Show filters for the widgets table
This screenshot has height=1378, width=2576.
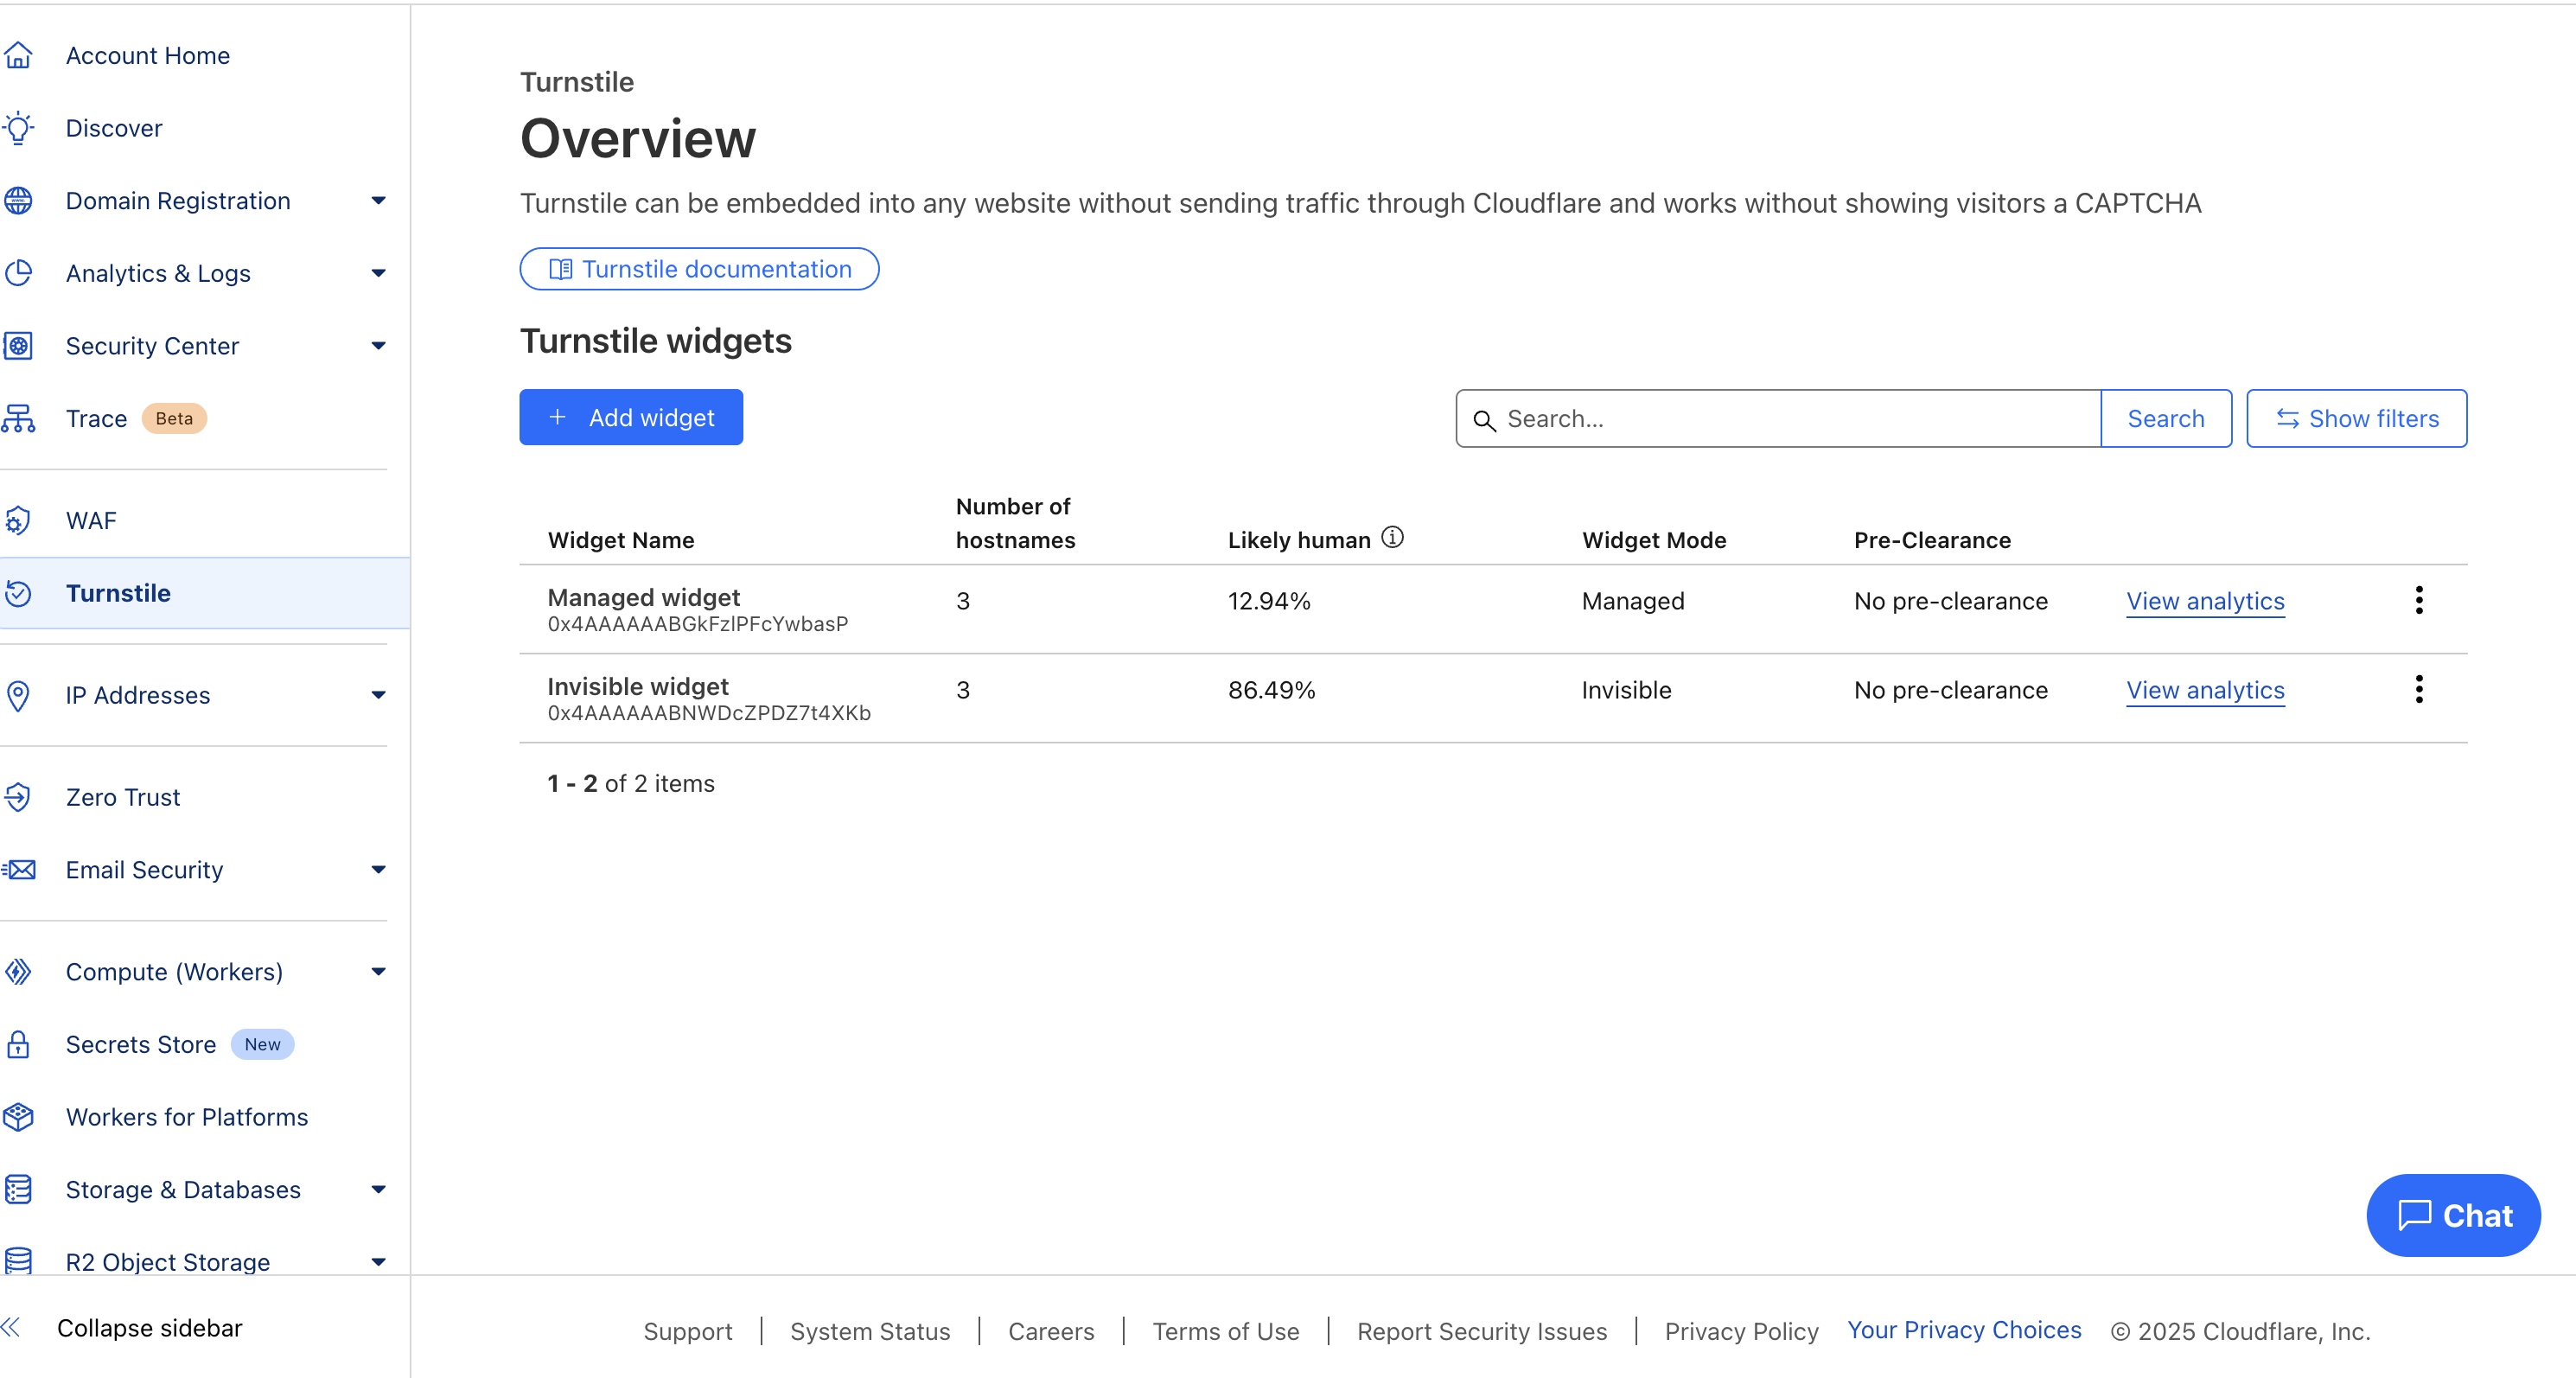2356,418
